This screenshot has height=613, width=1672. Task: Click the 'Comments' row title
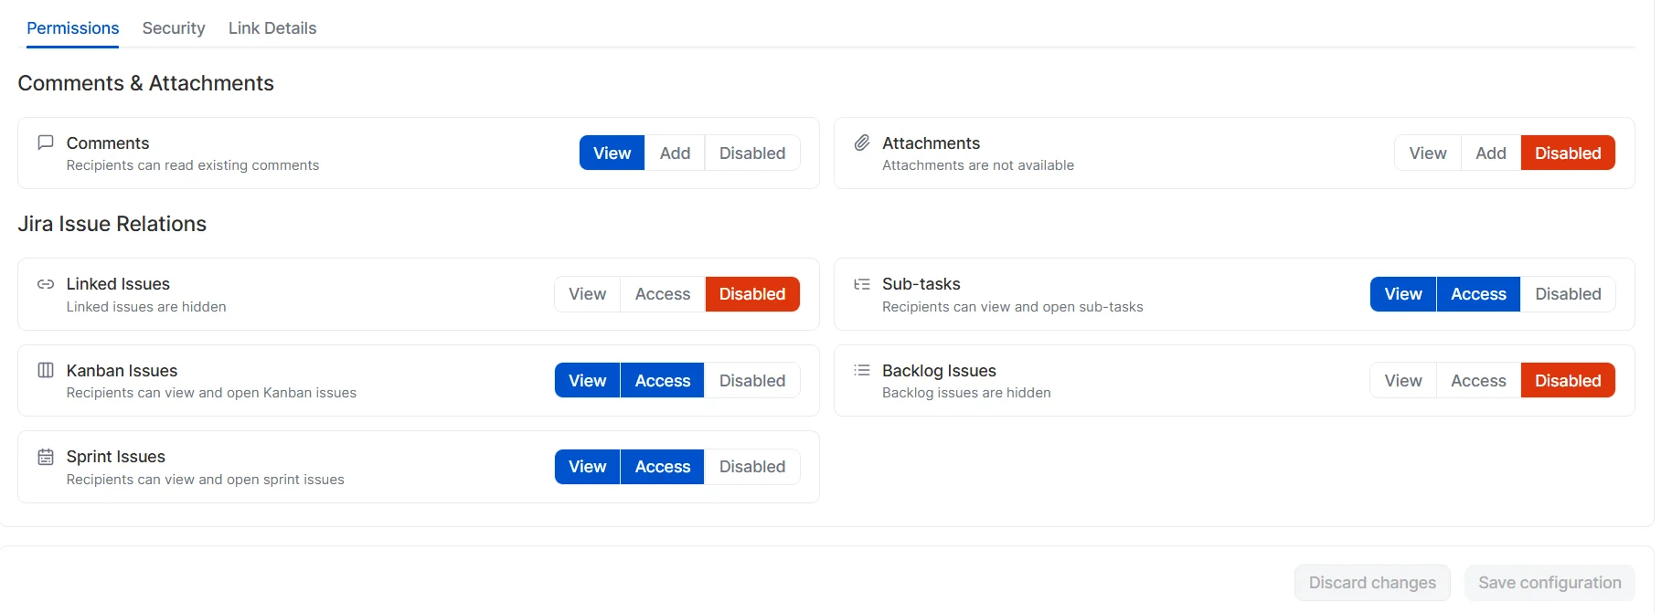tap(108, 143)
